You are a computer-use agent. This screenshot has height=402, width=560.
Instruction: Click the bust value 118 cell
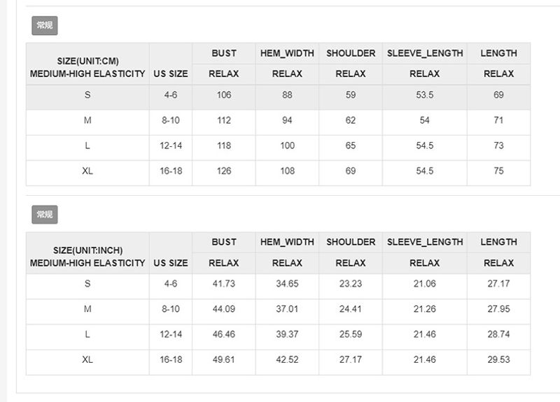click(x=224, y=145)
